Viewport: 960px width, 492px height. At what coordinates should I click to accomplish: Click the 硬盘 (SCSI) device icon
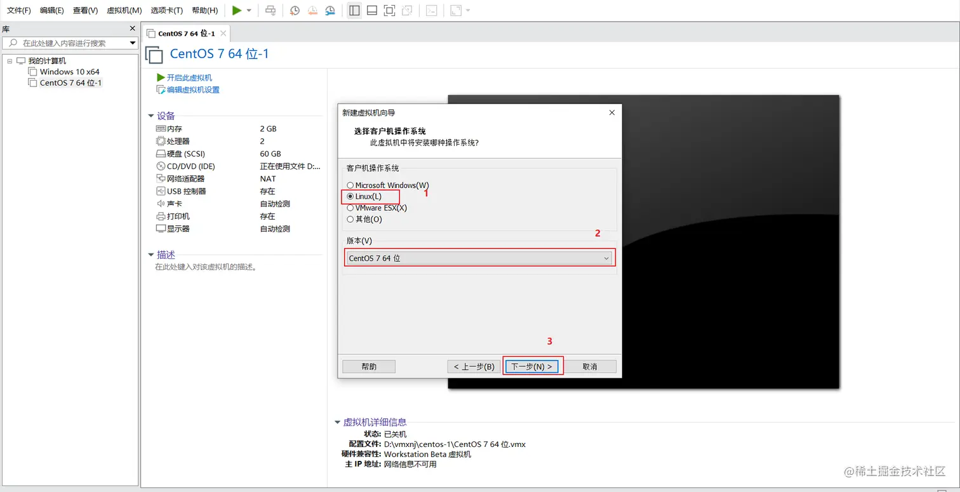(x=161, y=154)
